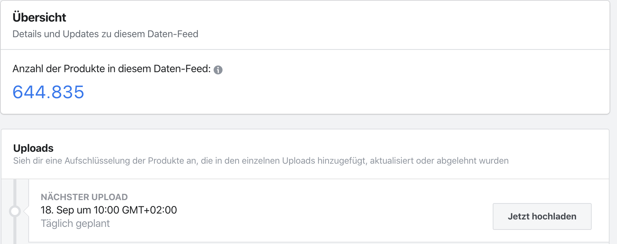Click the vertical timeline bar below the marker
The width and height of the screenshot is (617, 244).
pyautogui.click(x=15, y=231)
